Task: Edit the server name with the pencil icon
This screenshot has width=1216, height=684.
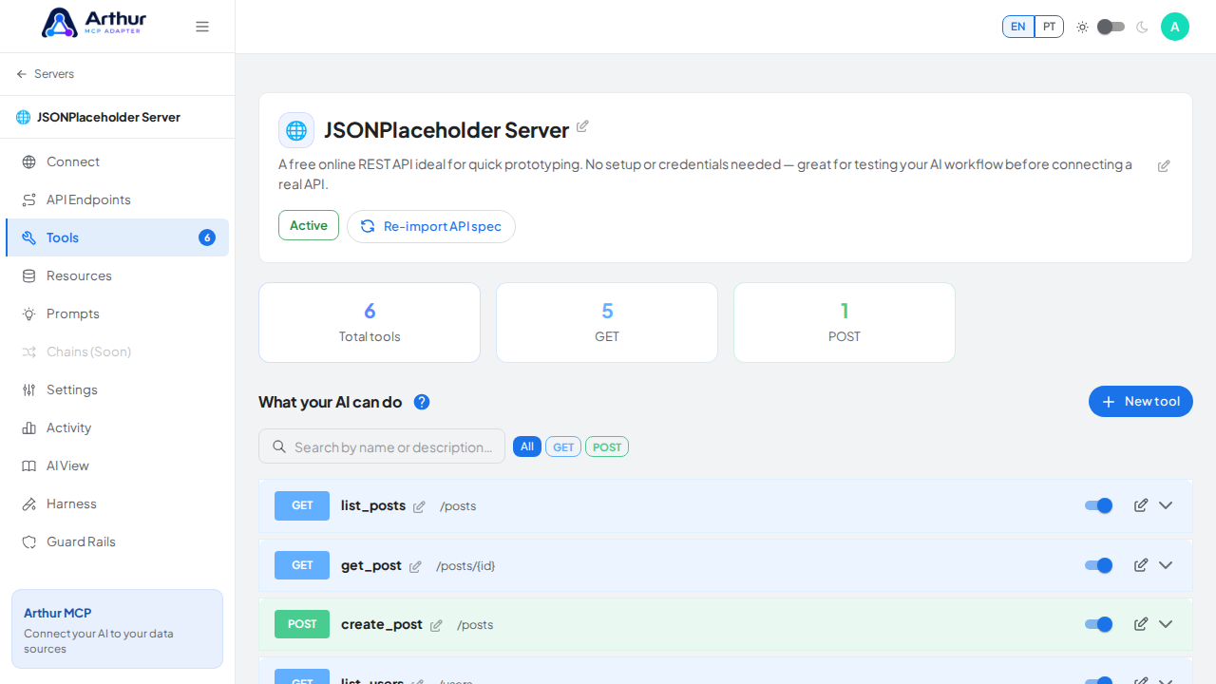Action: click(582, 126)
